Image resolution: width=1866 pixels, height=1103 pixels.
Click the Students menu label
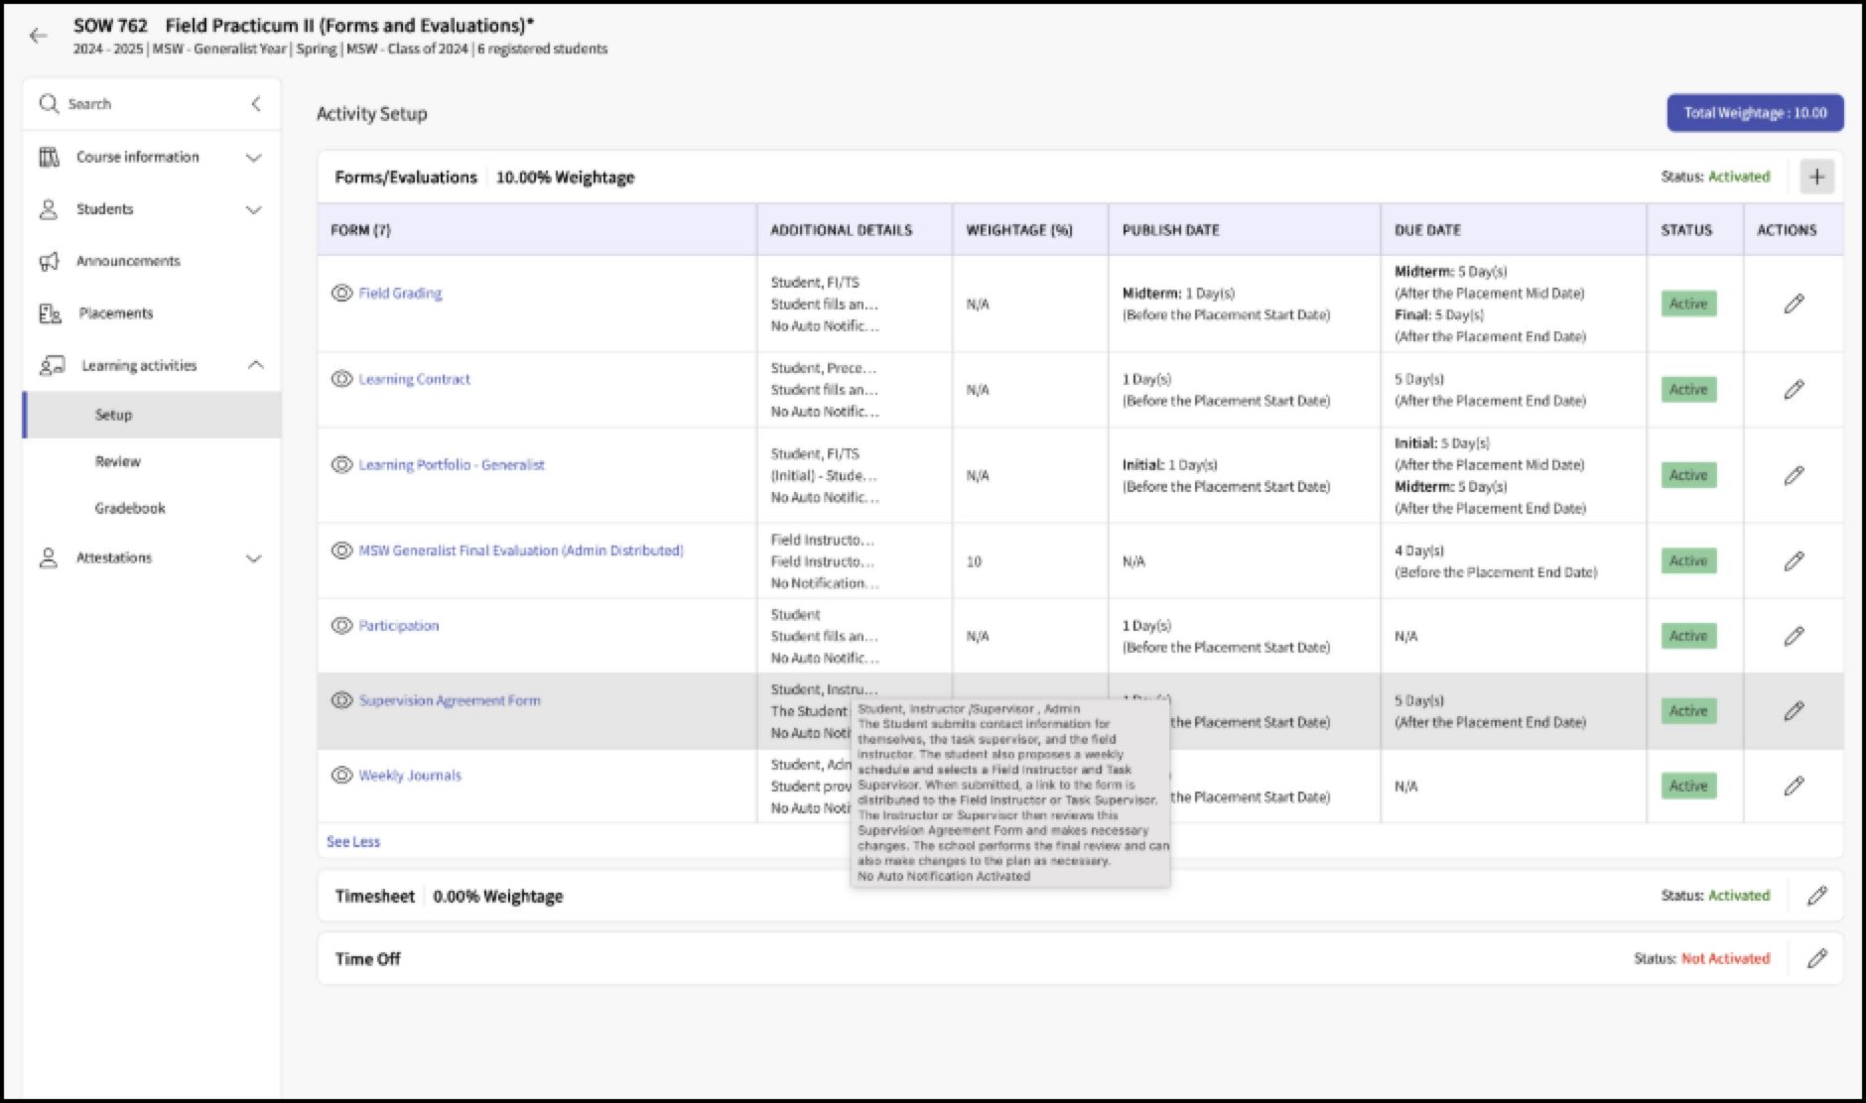[104, 209]
